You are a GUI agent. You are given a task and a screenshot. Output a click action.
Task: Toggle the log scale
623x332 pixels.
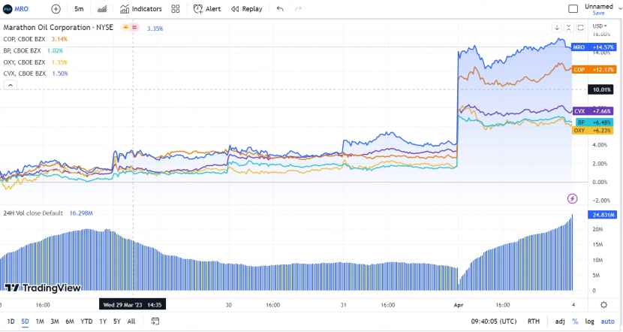pyautogui.click(x=590, y=321)
